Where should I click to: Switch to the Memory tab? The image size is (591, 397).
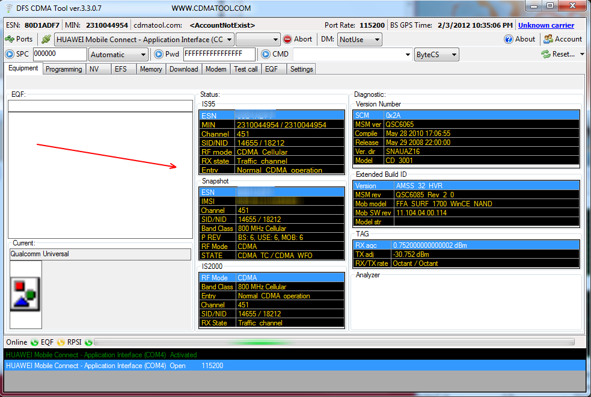[151, 69]
